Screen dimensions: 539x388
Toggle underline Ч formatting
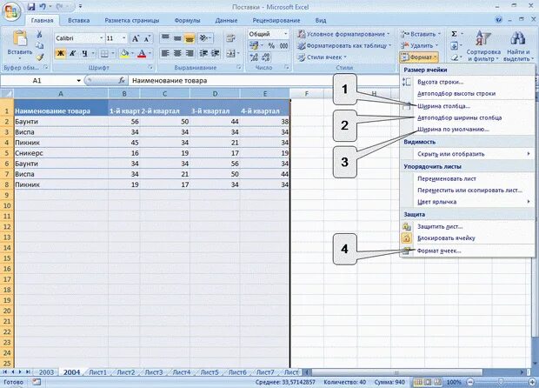84,53
